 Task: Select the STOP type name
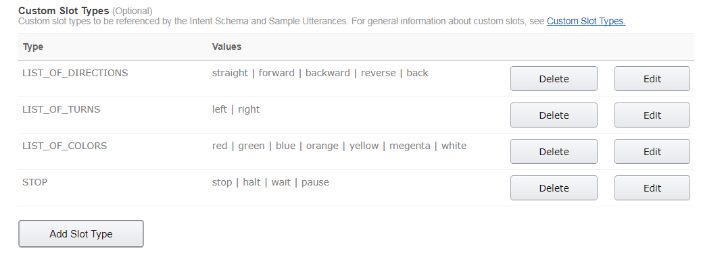(x=35, y=182)
